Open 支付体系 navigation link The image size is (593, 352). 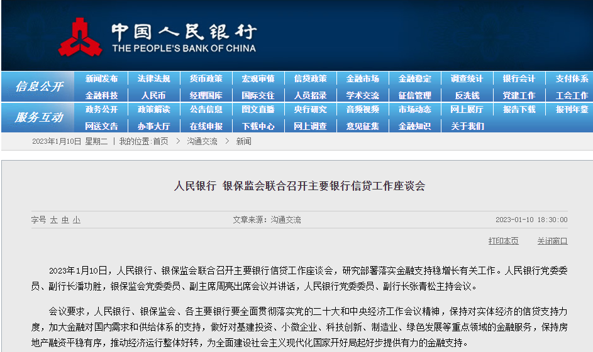(572, 79)
